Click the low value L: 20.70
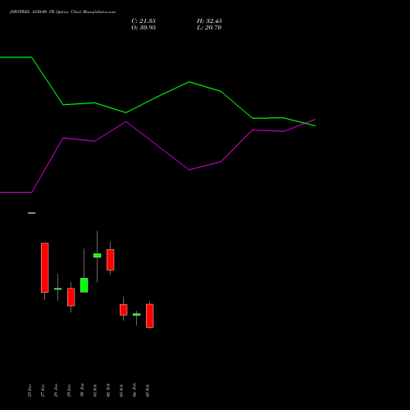410x410 pixels. (209, 28)
